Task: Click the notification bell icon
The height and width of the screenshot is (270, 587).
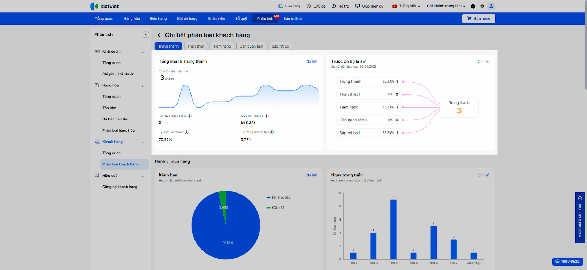Action: 473,6
